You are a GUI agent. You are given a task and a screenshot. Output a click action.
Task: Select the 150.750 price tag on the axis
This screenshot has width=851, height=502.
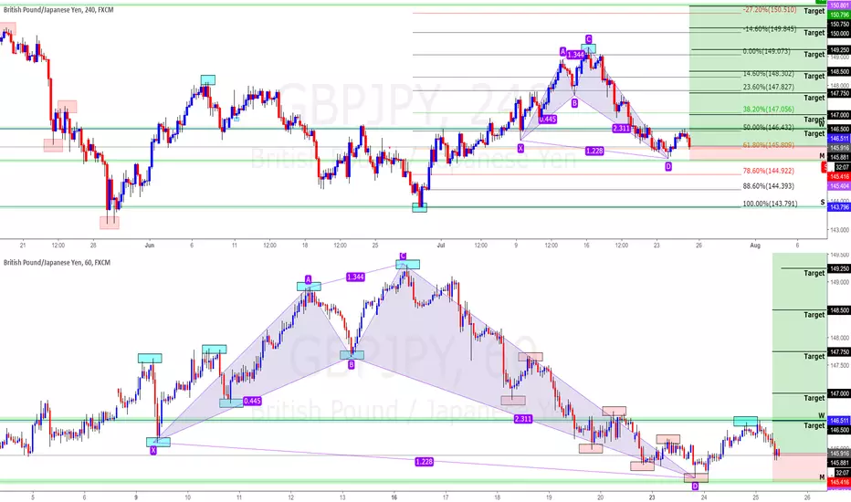839,25
